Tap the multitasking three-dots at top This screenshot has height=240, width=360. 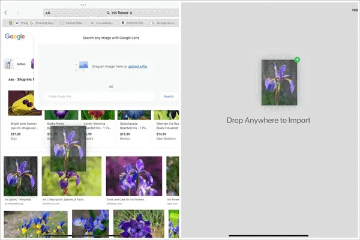click(90, 4)
